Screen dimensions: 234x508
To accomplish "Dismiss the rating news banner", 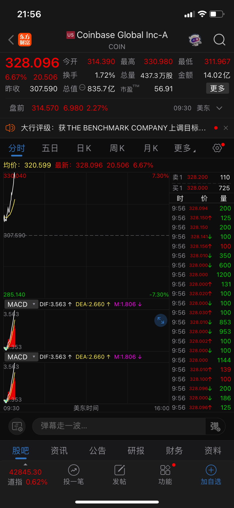I will pyautogui.click(x=226, y=128).
